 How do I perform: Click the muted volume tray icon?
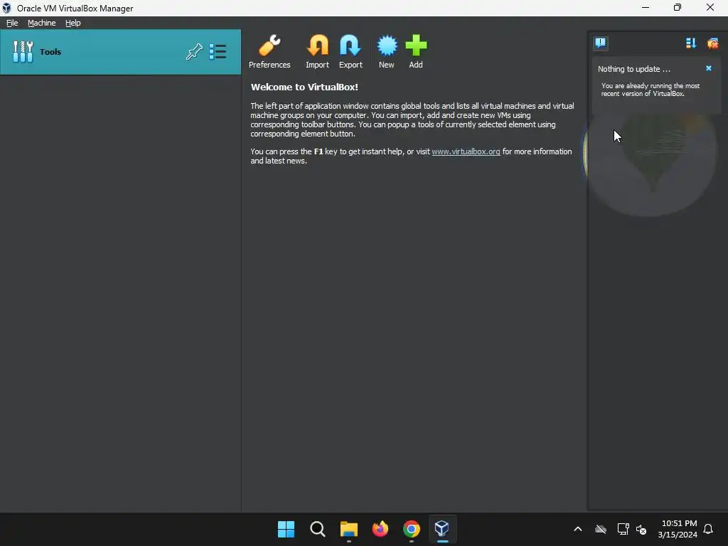[642, 529]
